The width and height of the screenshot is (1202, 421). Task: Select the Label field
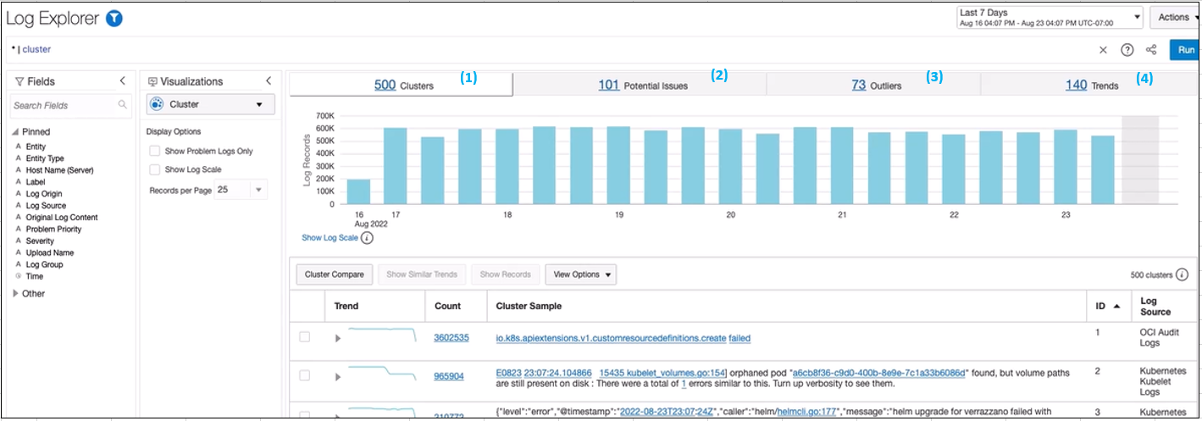(36, 182)
